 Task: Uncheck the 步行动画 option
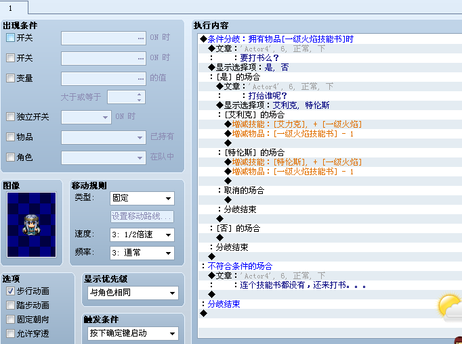[10, 291]
